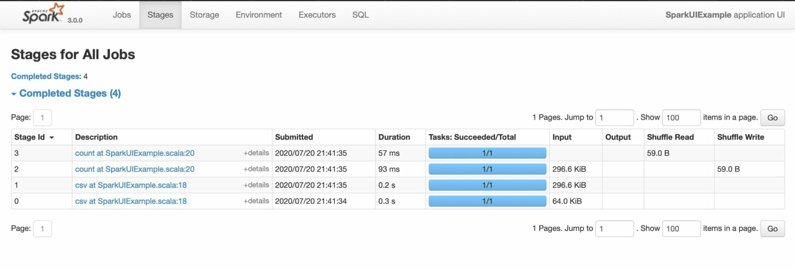Open stage 1 csv at SparkUIExample.scala:18
Viewport: 795px width, 269px height.
131,185
